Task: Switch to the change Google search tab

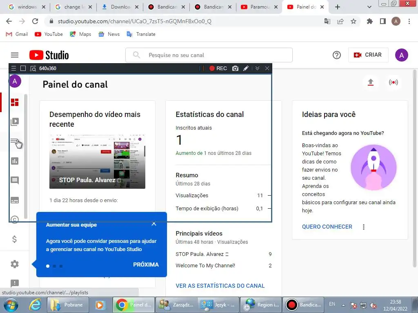Action: point(73,7)
